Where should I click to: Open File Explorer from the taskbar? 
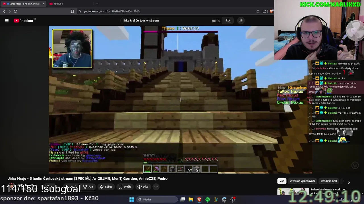click(191, 199)
